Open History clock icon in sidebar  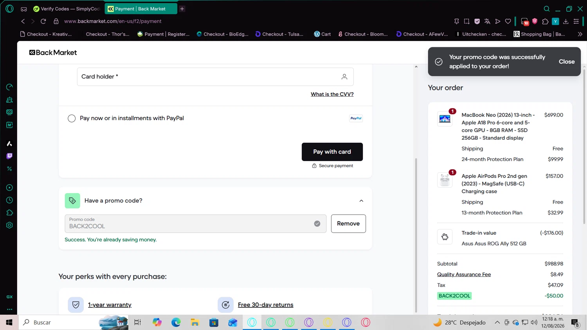click(x=9, y=200)
